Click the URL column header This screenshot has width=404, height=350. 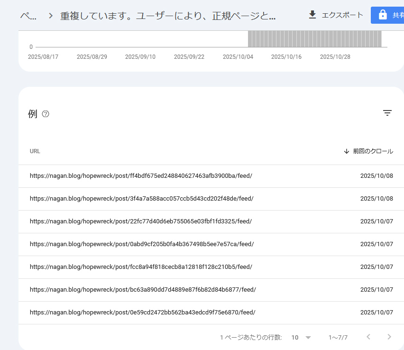click(x=35, y=151)
